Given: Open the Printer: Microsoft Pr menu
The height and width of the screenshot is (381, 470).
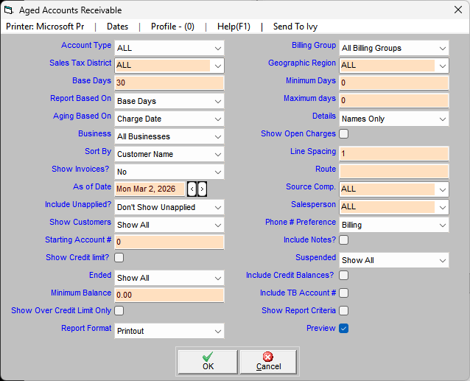Looking at the screenshot, I should point(45,27).
